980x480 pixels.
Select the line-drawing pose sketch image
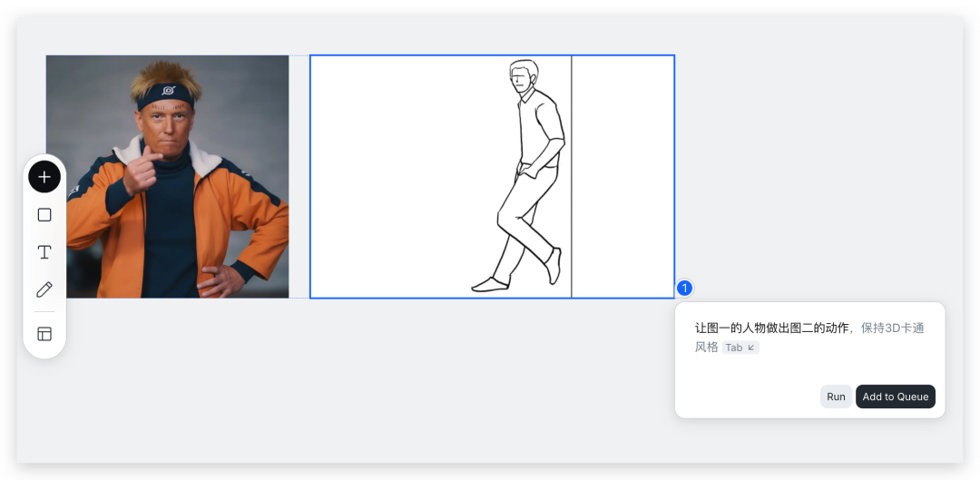(492, 176)
